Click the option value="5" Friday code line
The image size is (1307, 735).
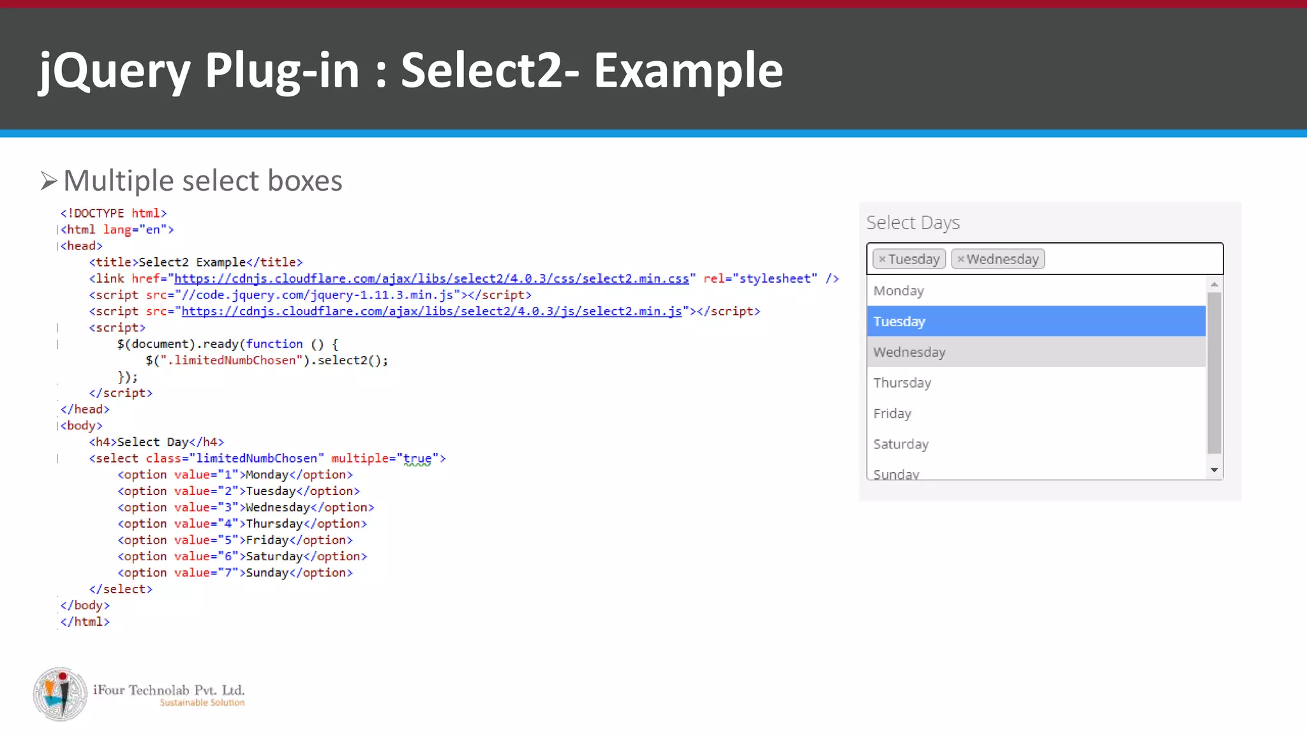(235, 540)
